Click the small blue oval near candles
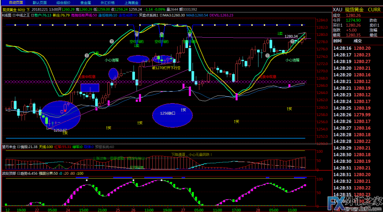The height and width of the screenshot is (212, 383). tap(113, 74)
